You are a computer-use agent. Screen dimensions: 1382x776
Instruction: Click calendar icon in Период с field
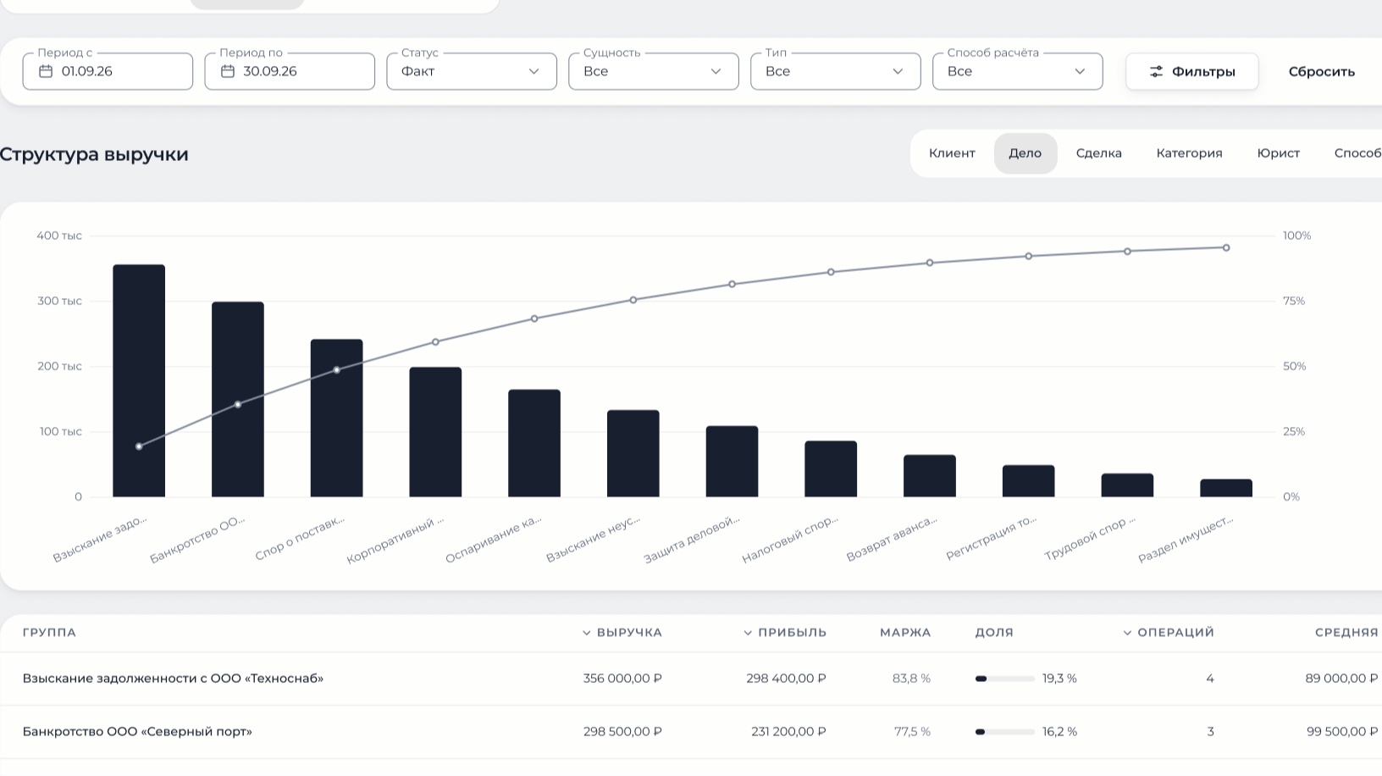click(46, 71)
